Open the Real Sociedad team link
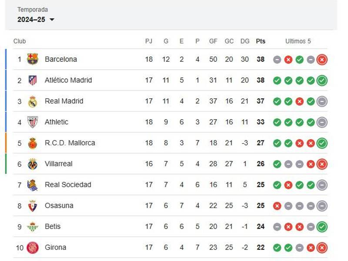This screenshot has width=348, height=261. tap(67, 184)
